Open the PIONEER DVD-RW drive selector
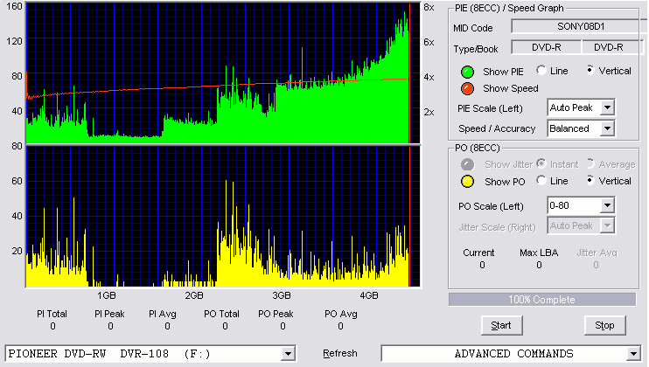 click(x=288, y=354)
